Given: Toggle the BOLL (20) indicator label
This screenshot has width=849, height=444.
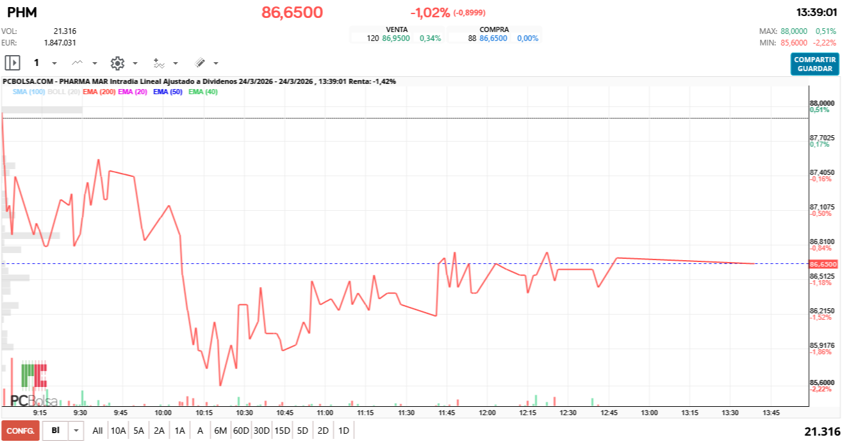Looking at the screenshot, I should point(64,92).
